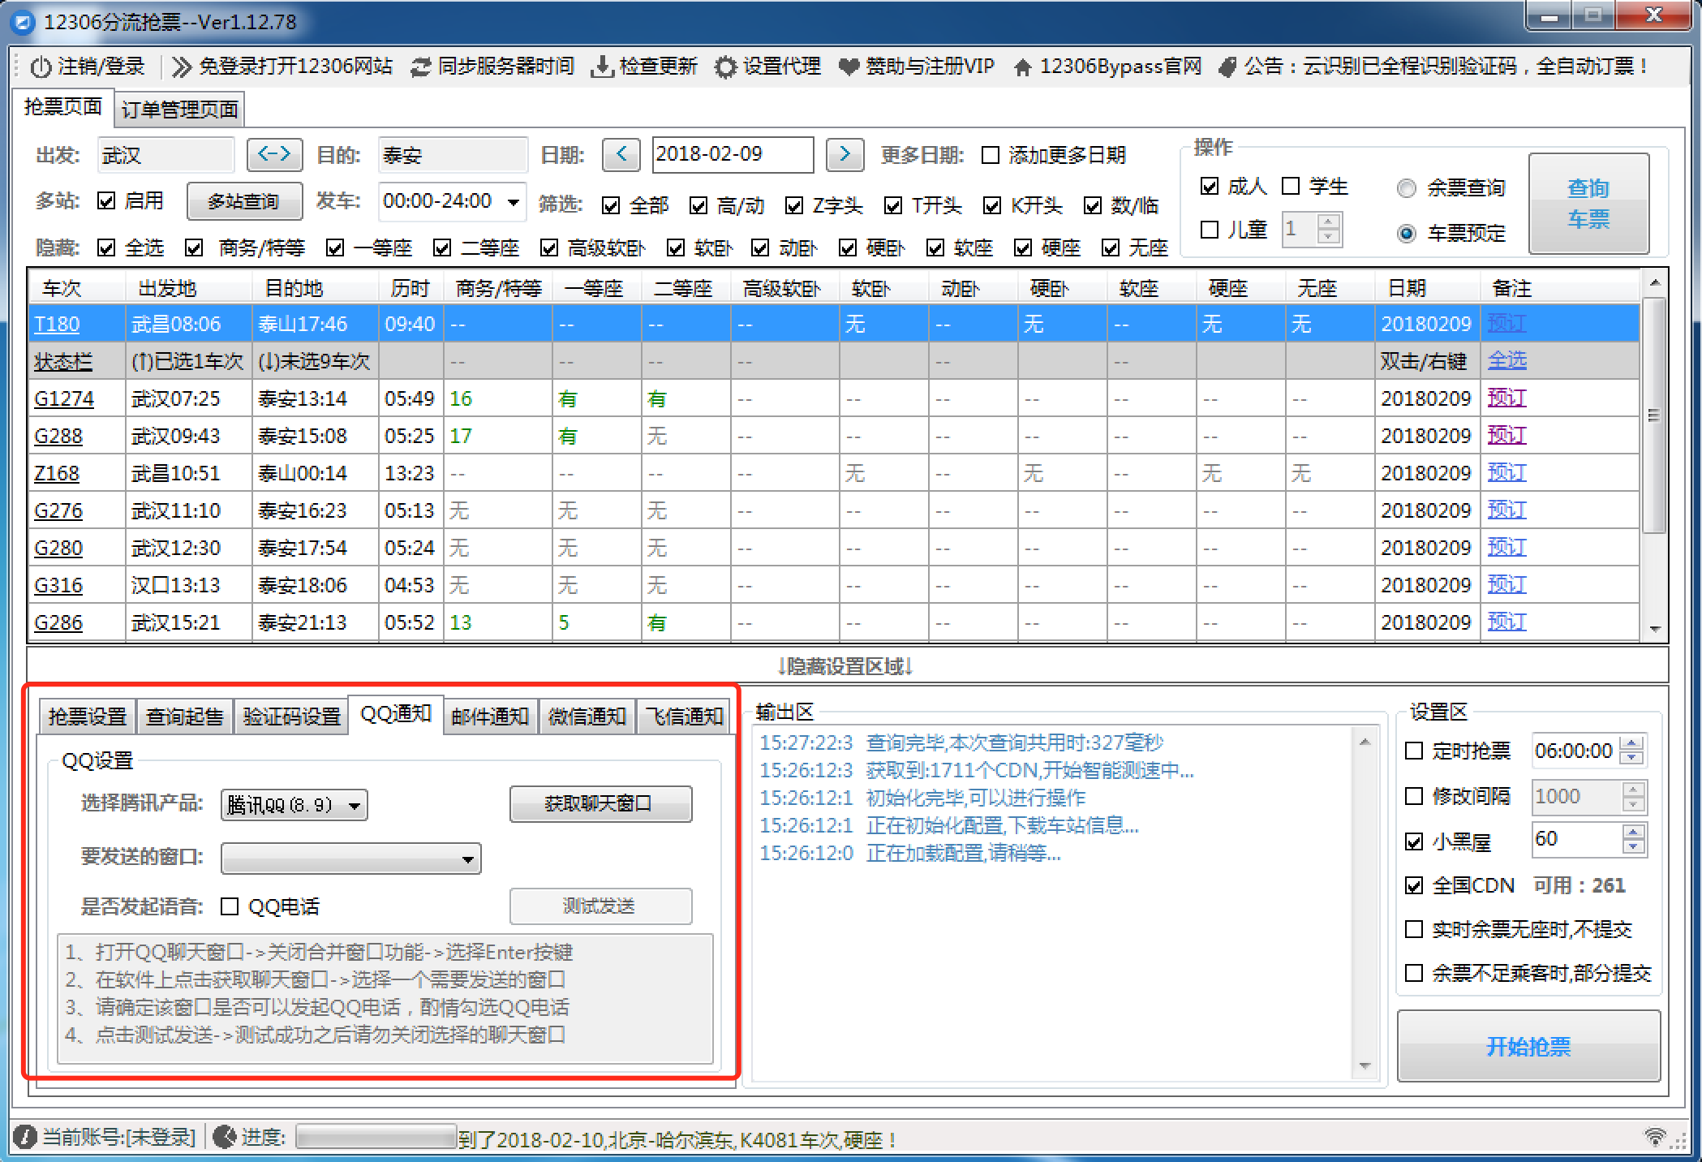The width and height of the screenshot is (1702, 1162).
Task: Open 要发送的窗口 dropdown
Action: coord(468,859)
